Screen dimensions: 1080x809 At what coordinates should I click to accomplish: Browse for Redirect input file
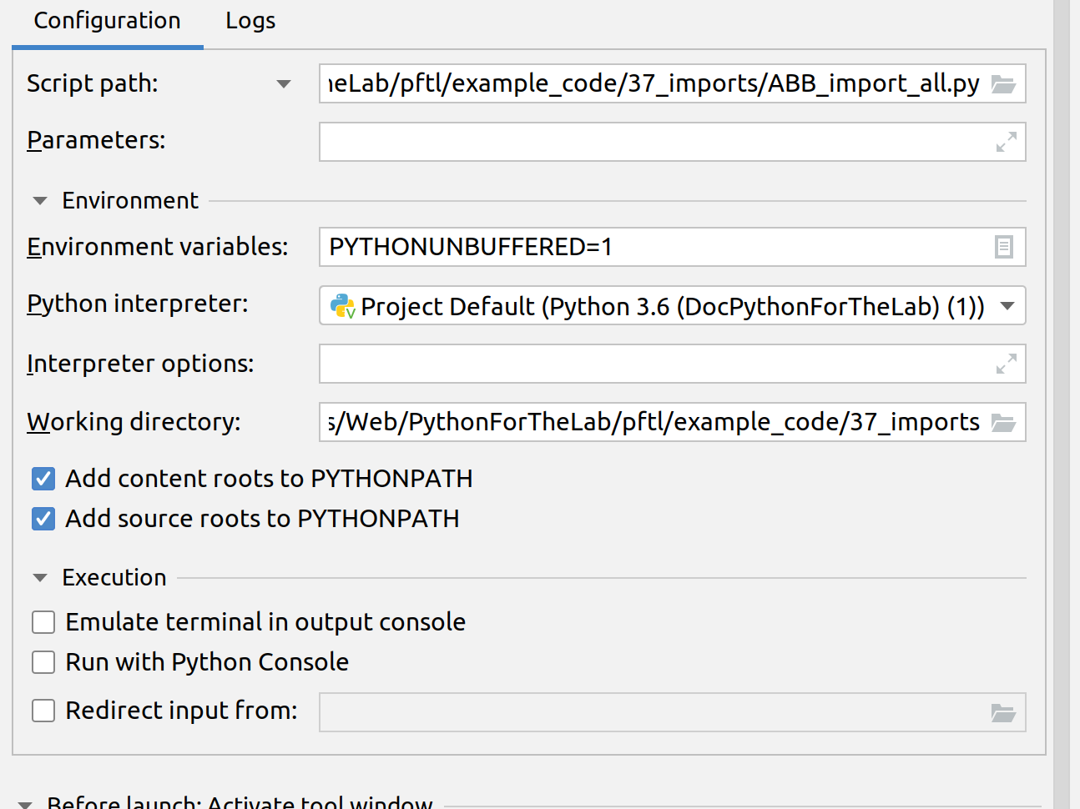point(1004,712)
